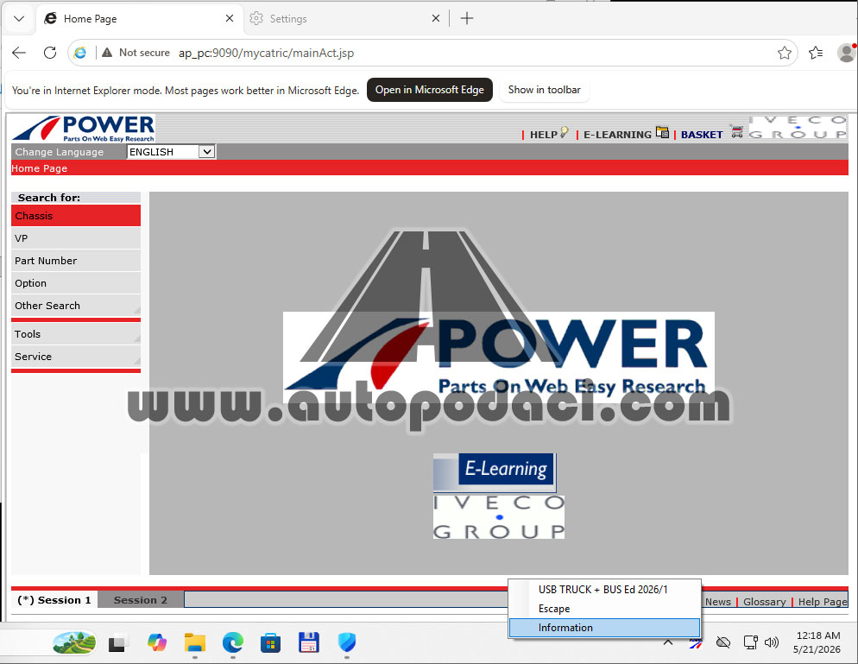
Task: Click the basket cart icon
Action: click(736, 132)
